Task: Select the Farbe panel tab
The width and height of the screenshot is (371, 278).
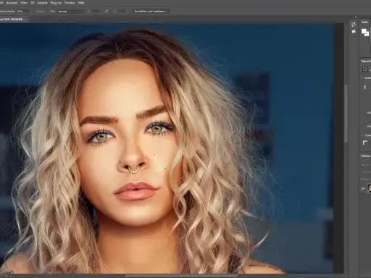Action: tap(364, 22)
